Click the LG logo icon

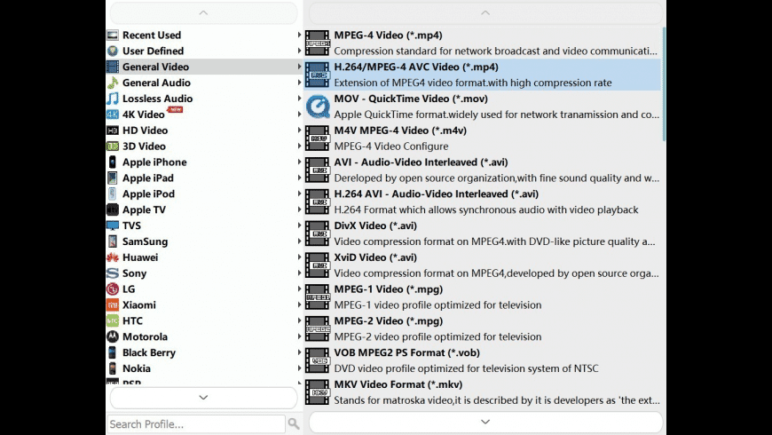pos(113,289)
